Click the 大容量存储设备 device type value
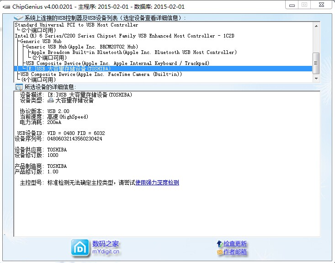This screenshot has width=335, height=263. point(74,100)
